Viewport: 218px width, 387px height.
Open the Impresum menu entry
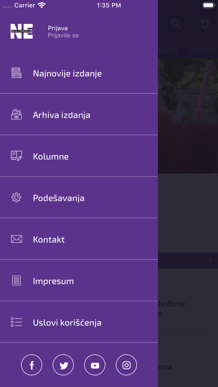click(x=53, y=281)
